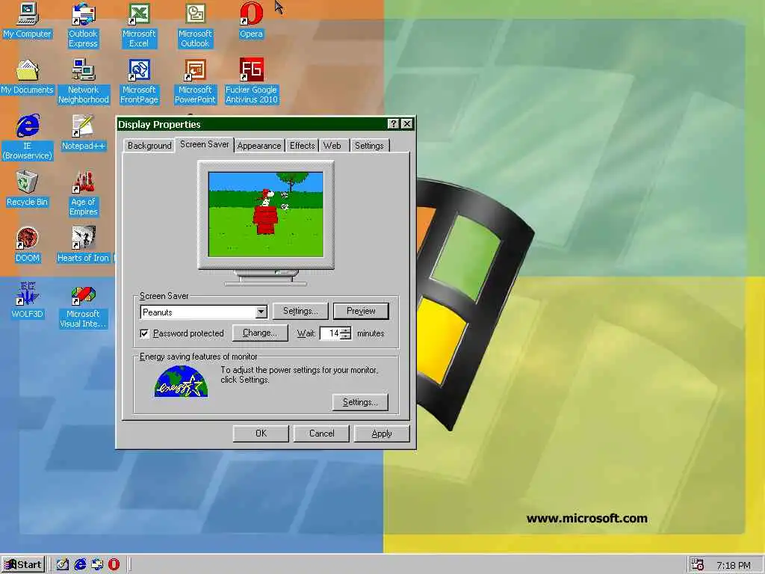Click the taskbar clock showing 7:18 PM
Viewport: 765px width, 574px height.
pos(734,565)
